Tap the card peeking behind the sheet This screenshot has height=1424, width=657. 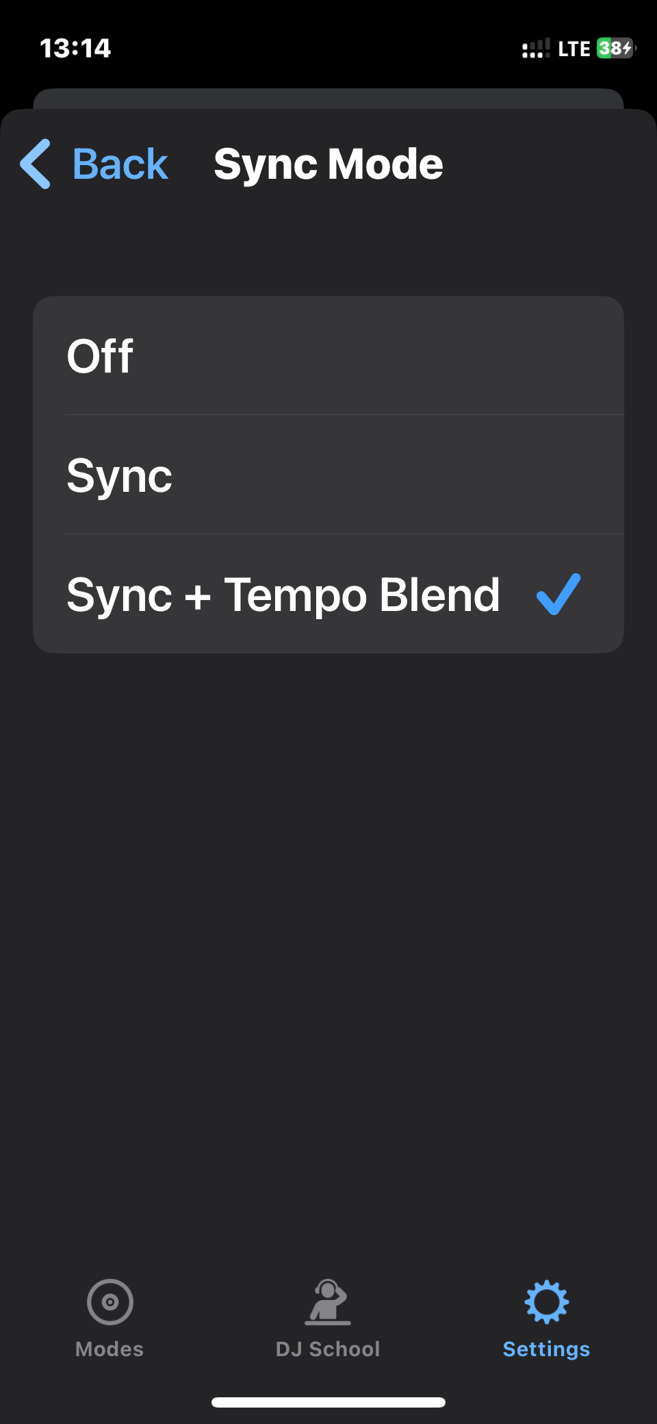328,98
